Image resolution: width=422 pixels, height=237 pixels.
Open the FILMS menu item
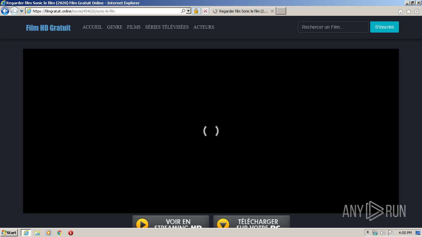(134, 27)
